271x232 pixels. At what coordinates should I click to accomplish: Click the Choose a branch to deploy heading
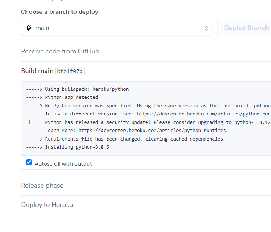[59, 12]
